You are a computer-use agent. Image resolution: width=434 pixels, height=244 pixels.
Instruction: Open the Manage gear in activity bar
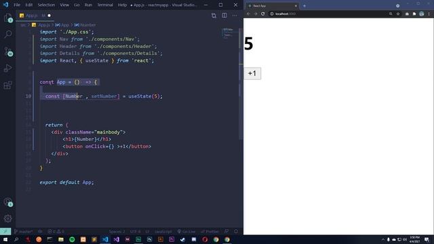tap(8, 218)
